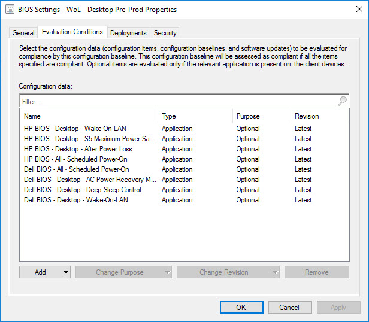The width and height of the screenshot is (369, 322).
Task: Open the Change Purpose dropdown
Action: [x=124, y=272]
